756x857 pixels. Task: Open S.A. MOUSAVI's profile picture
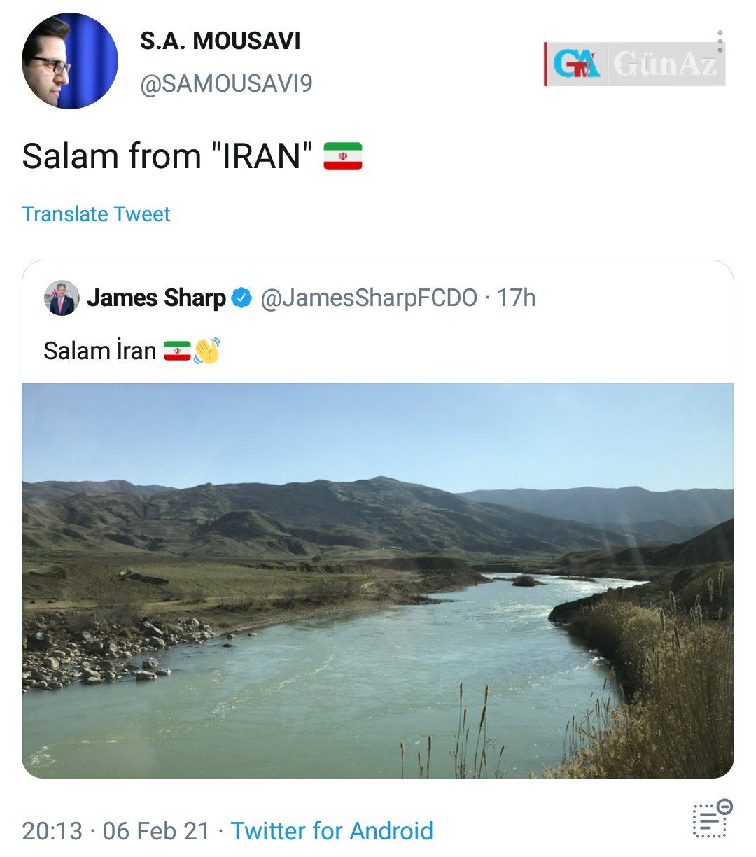click(70, 61)
